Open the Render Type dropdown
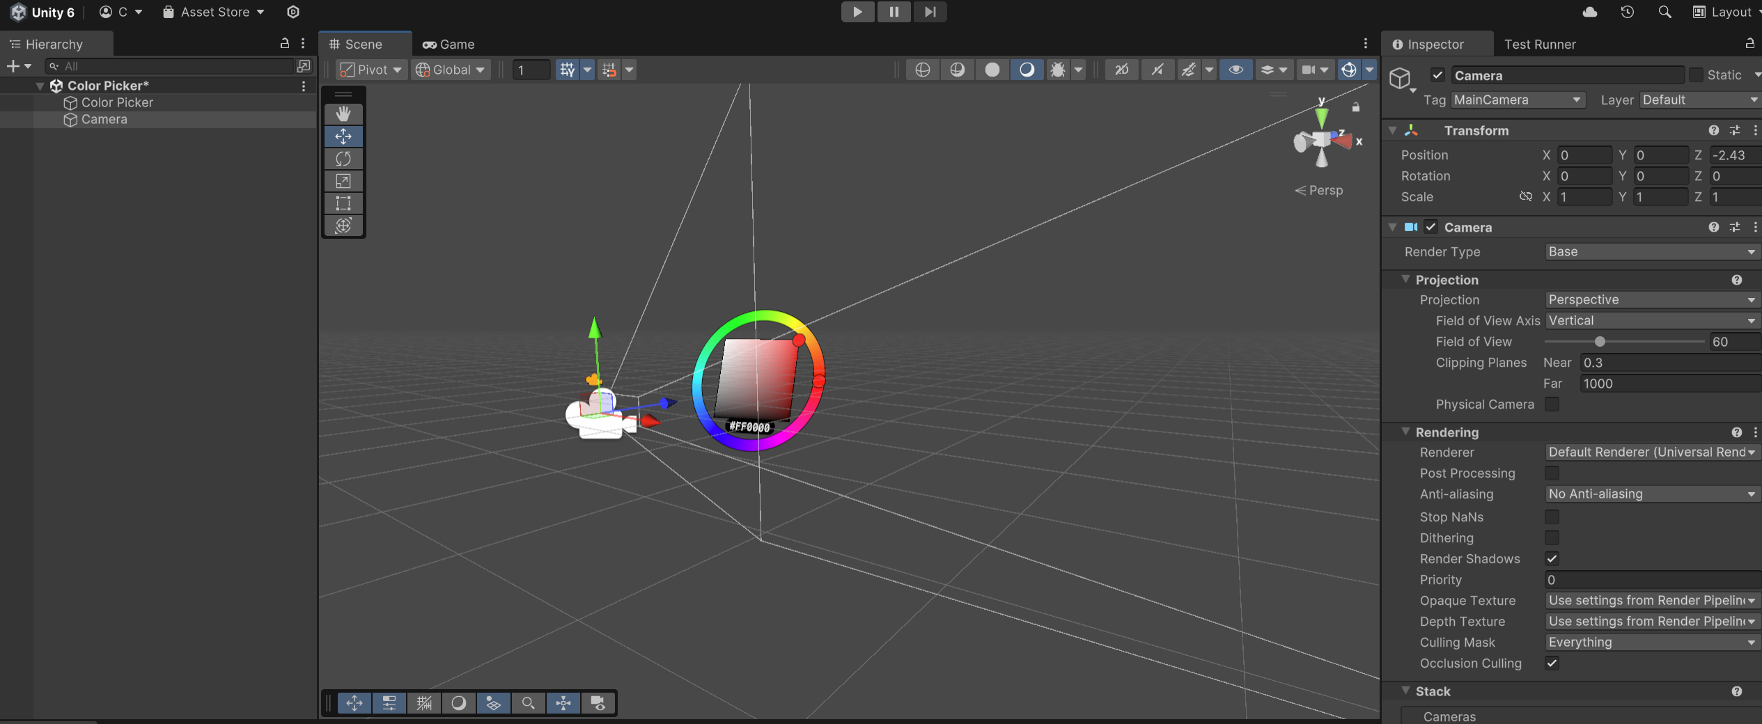This screenshot has height=724, width=1762. pos(1652,252)
